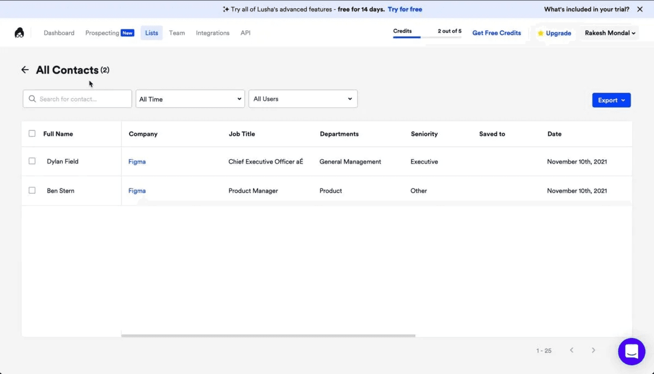Dismiss the trial banner with X icon

(x=640, y=9)
